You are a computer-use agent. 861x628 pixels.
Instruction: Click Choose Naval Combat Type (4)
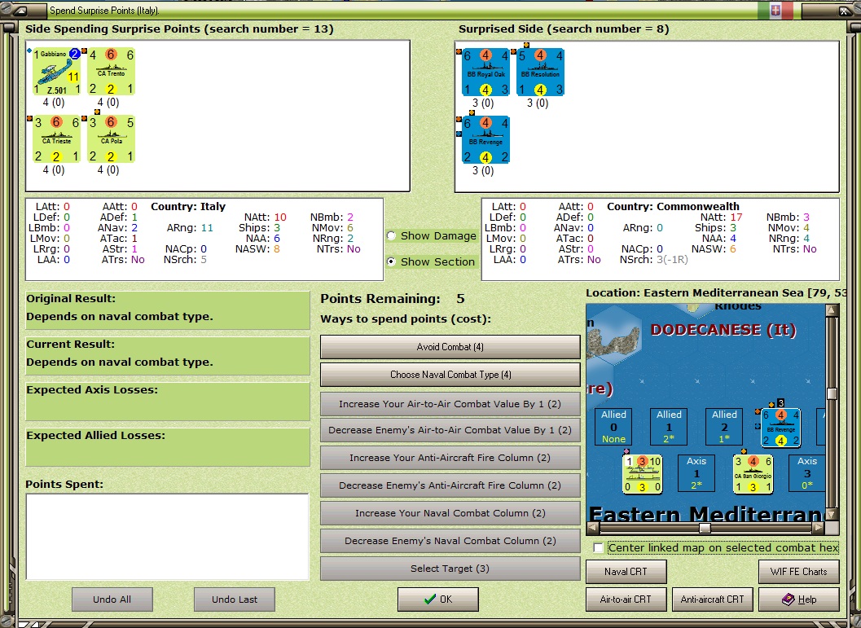(x=450, y=375)
